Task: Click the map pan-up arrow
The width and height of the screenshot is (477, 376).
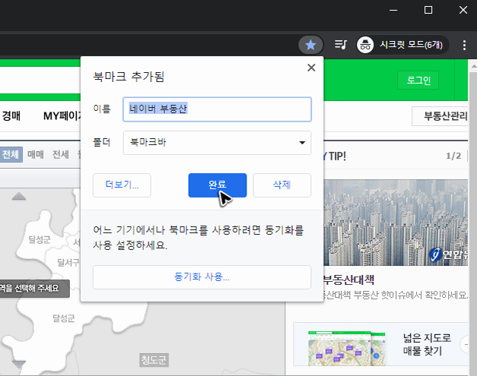Action: pyautogui.click(x=19, y=196)
